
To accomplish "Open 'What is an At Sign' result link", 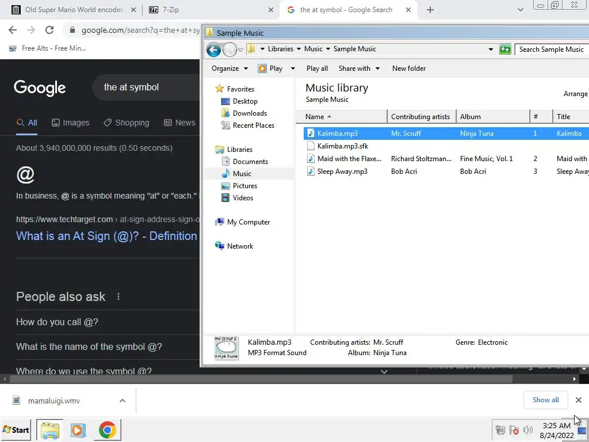I will pos(106,236).
